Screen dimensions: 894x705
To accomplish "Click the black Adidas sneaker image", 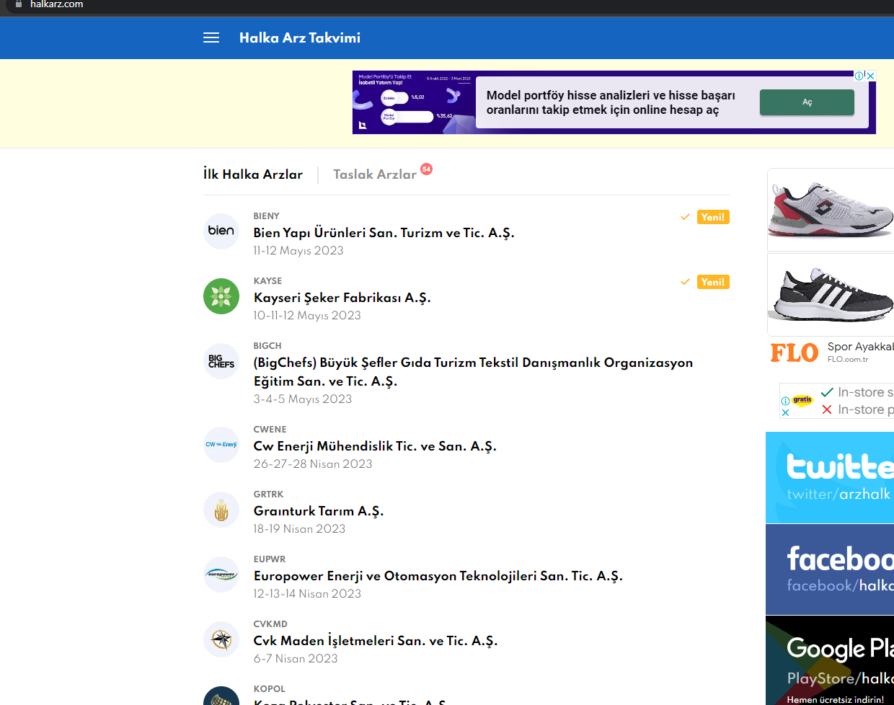I will (x=831, y=294).
